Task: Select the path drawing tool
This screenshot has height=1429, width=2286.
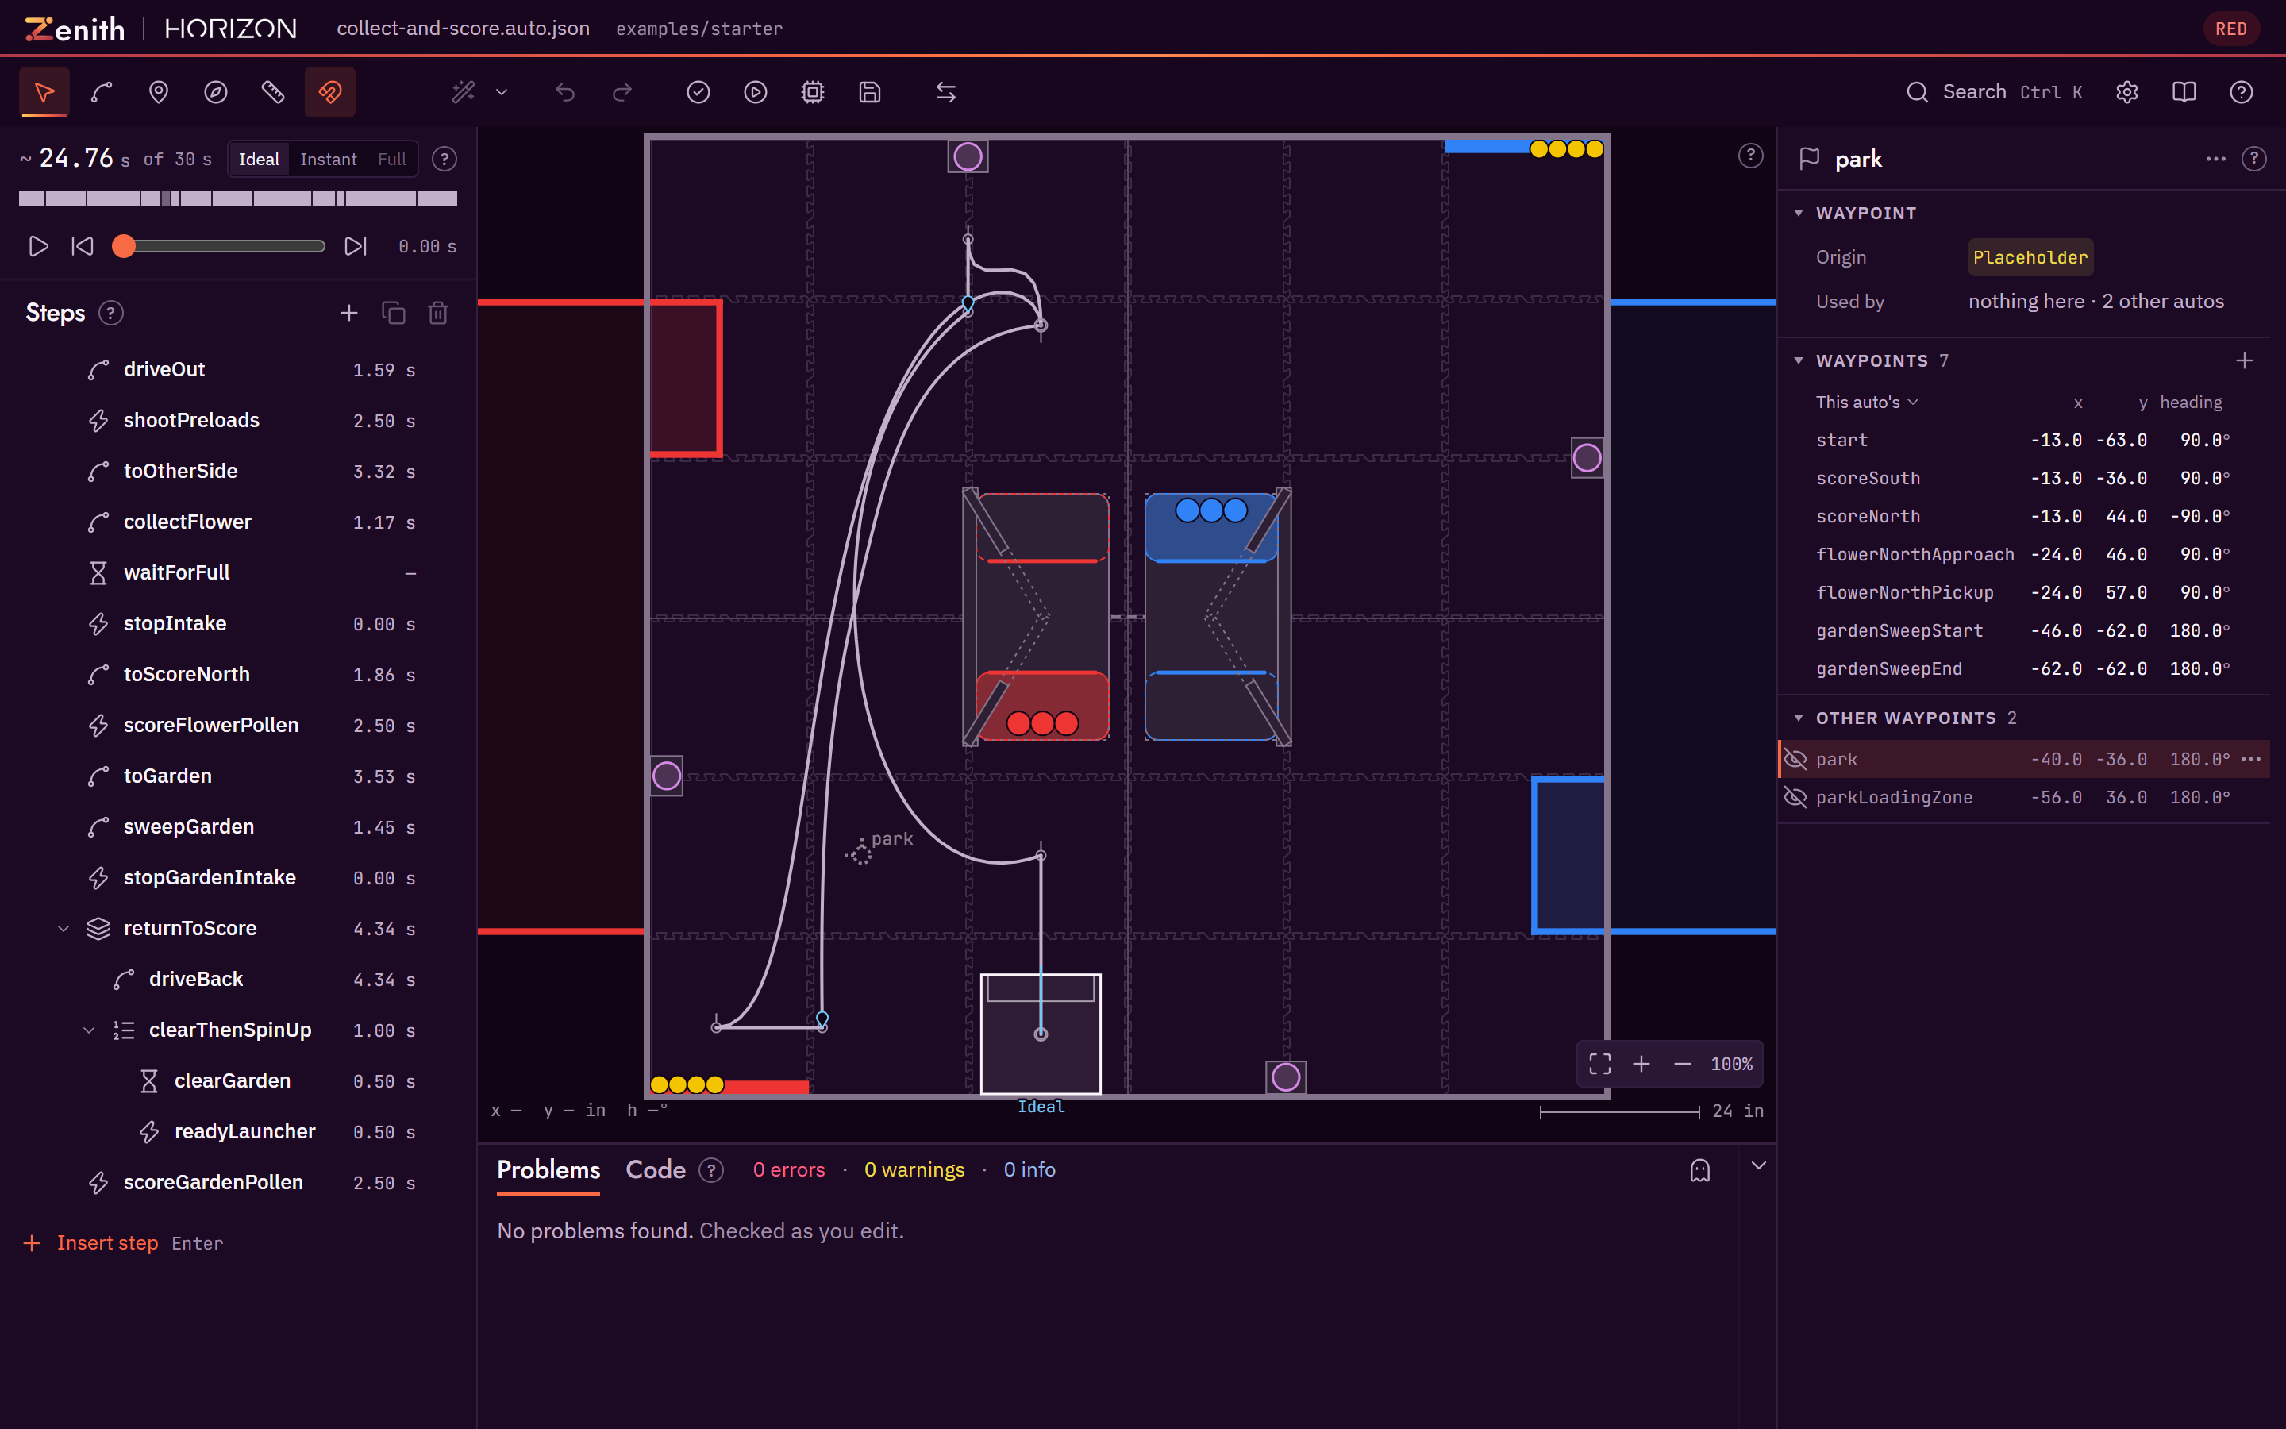Action: (101, 91)
